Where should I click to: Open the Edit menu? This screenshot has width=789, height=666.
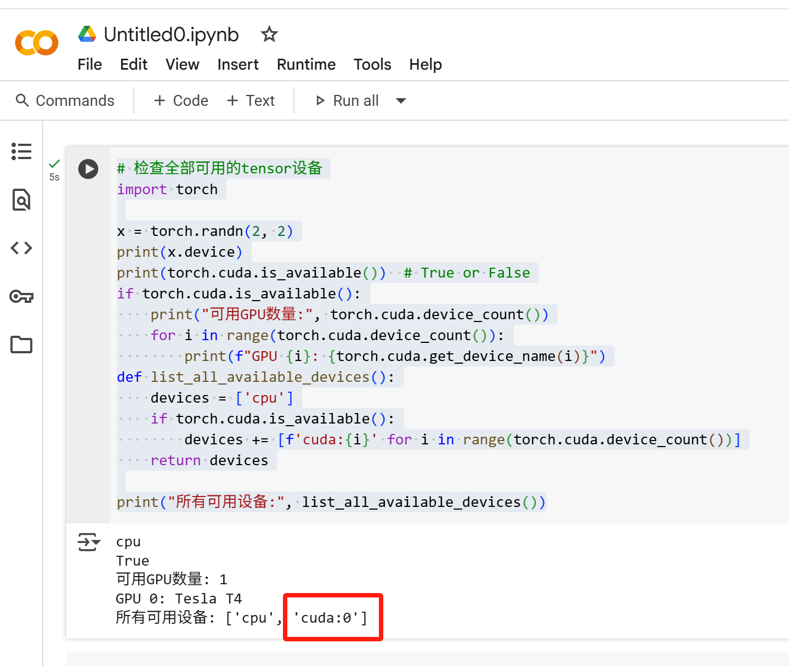(134, 65)
